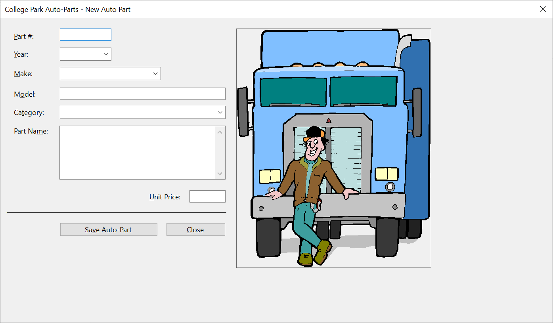Screen dimensions: 553x323
Task: Click the Year label
Action: [x=21, y=55]
